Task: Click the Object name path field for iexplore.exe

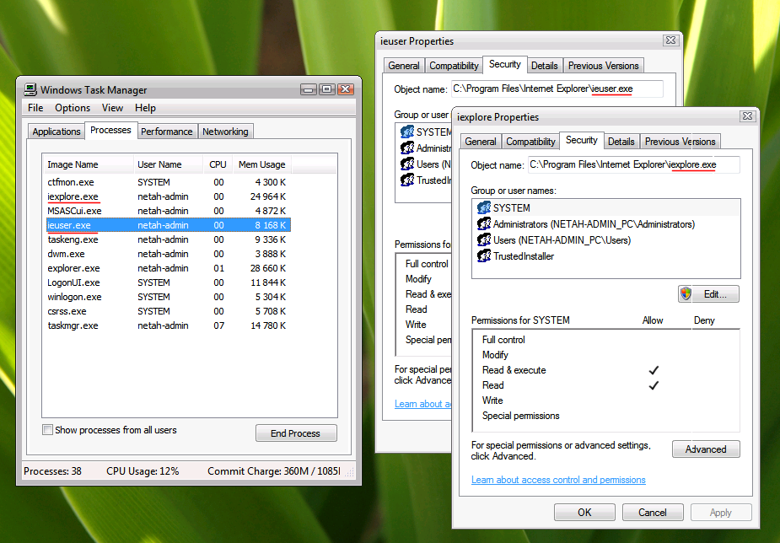Action: point(632,165)
